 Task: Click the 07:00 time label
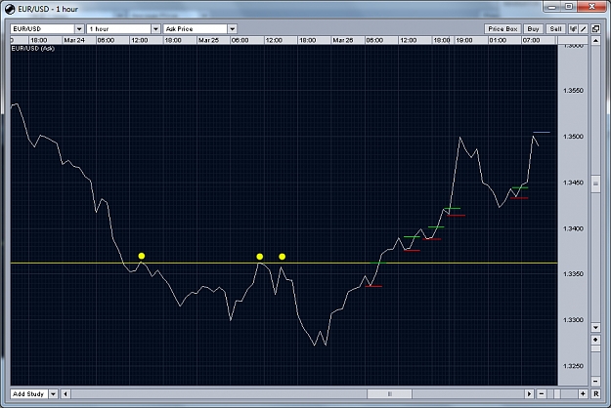point(531,40)
